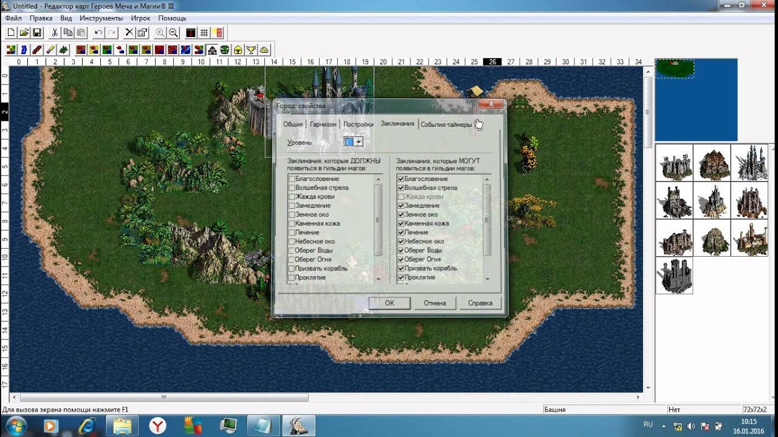Image resolution: width=778 pixels, height=437 pixels.
Task: Check Волшебная стрела in the ДОЛЖНЫ list
Action: point(292,188)
